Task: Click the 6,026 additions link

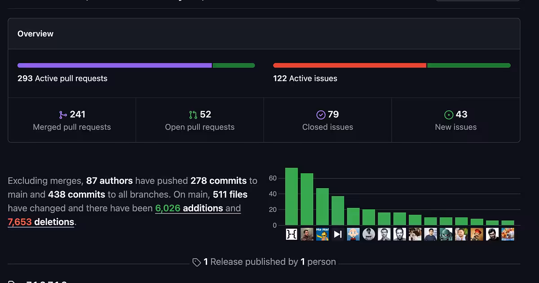Action: (189, 208)
